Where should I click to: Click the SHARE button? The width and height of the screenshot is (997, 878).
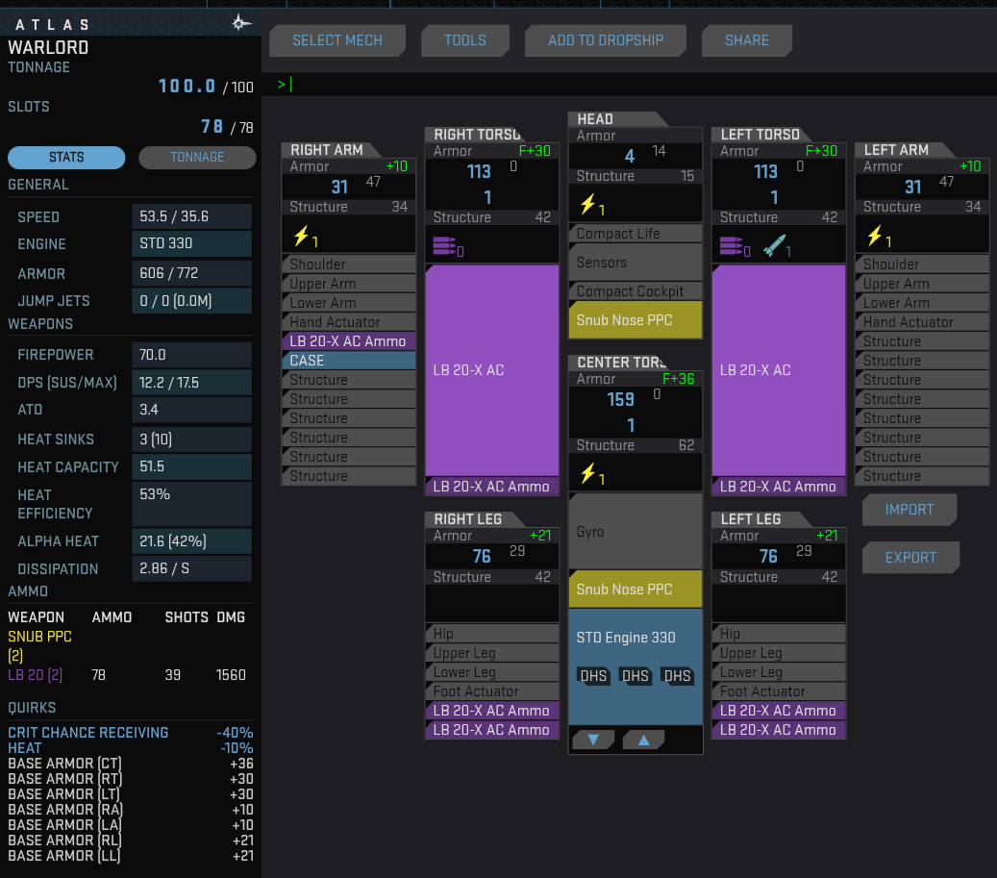click(746, 40)
